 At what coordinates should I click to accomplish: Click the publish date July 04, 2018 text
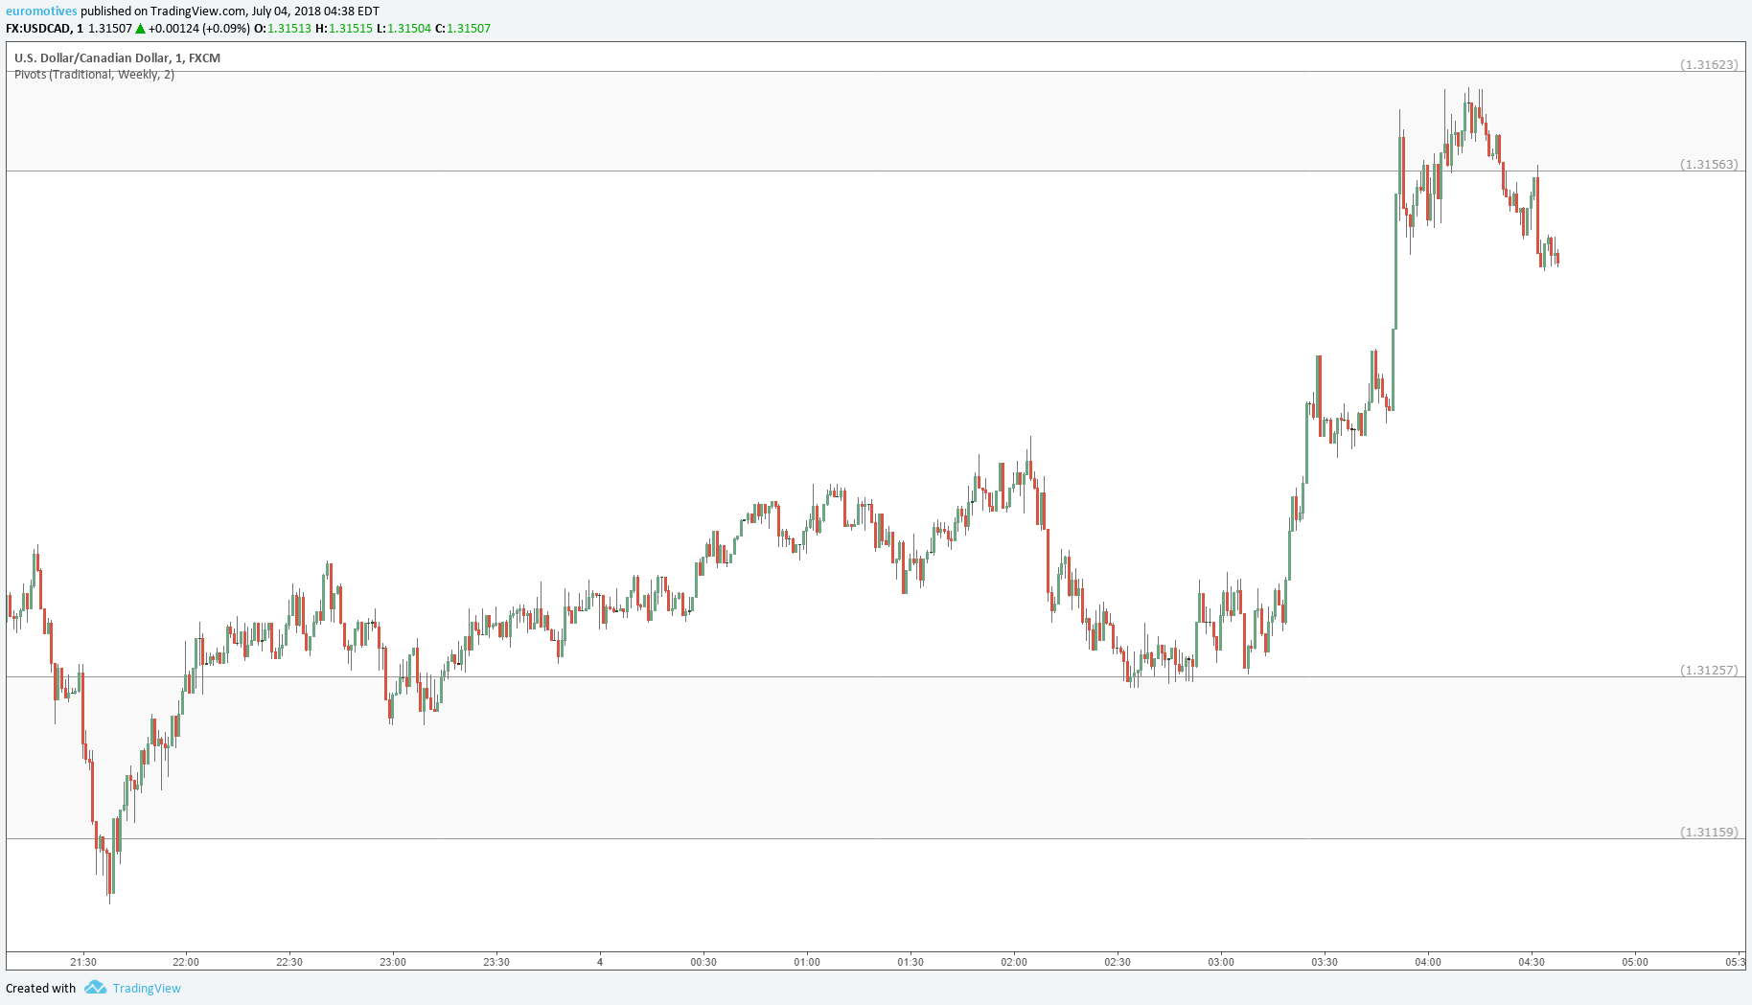click(286, 11)
